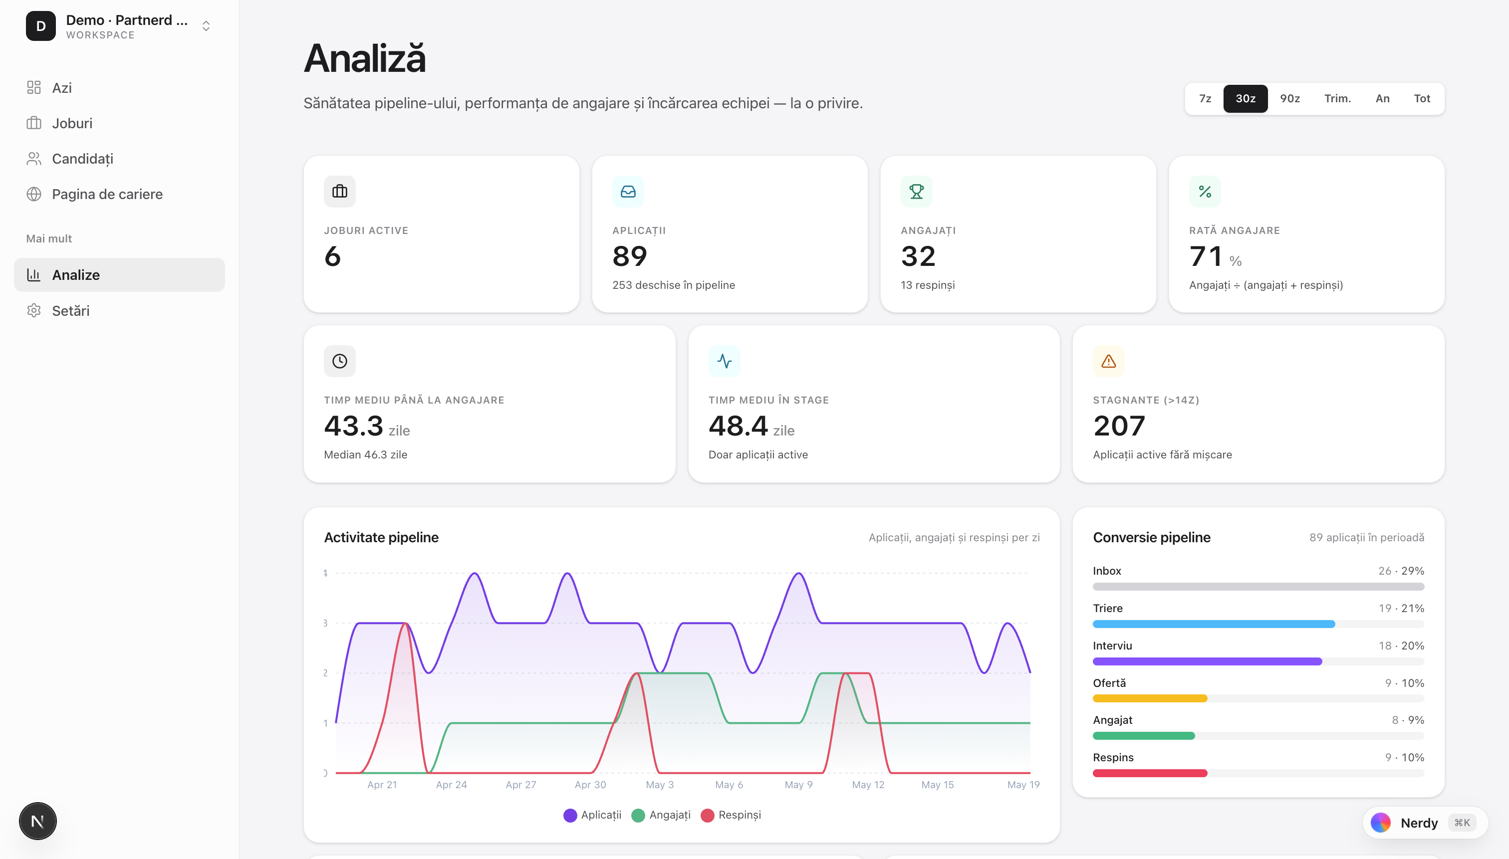Image resolution: width=1509 pixels, height=859 pixels.
Task: Click the '26 · 29%' Inbox value
Action: tap(1401, 571)
